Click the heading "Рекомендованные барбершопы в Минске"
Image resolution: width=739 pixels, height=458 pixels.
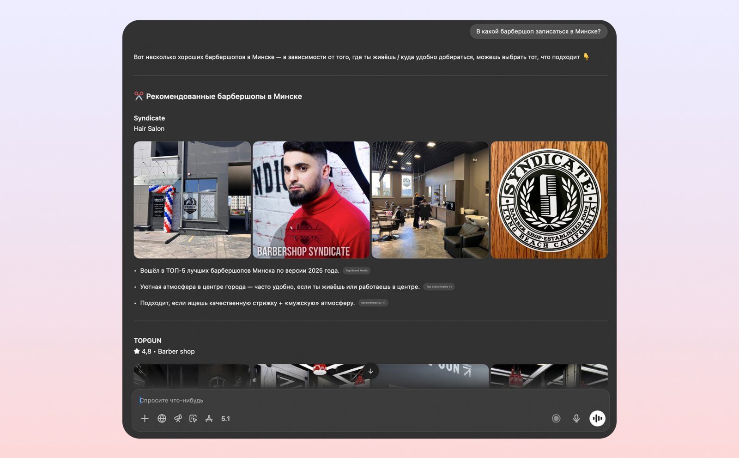224,96
